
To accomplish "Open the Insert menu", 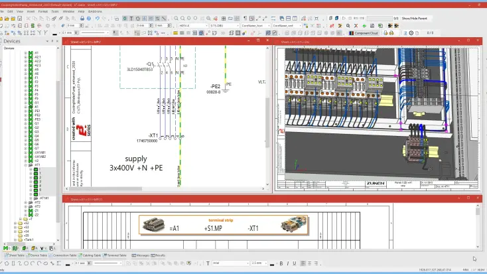I will coord(31,11).
